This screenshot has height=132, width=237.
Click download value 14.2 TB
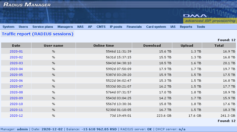(165, 98)
